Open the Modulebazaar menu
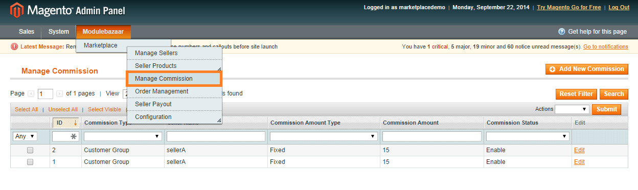This screenshot has height=190, width=638. coord(103,32)
